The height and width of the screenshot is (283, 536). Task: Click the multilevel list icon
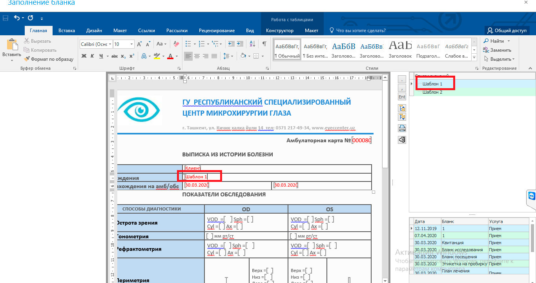click(x=215, y=44)
